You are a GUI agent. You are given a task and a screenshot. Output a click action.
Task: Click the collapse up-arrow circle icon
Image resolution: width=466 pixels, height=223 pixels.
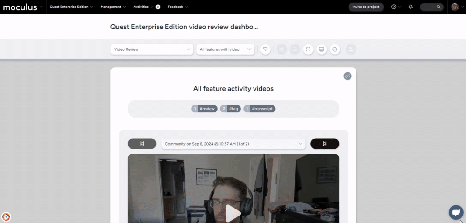335,49
